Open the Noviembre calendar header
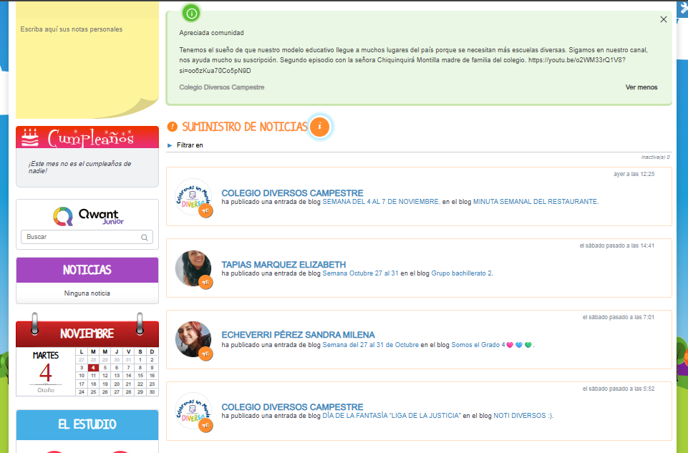The height and width of the screenshot is (453, 688). 87,333
